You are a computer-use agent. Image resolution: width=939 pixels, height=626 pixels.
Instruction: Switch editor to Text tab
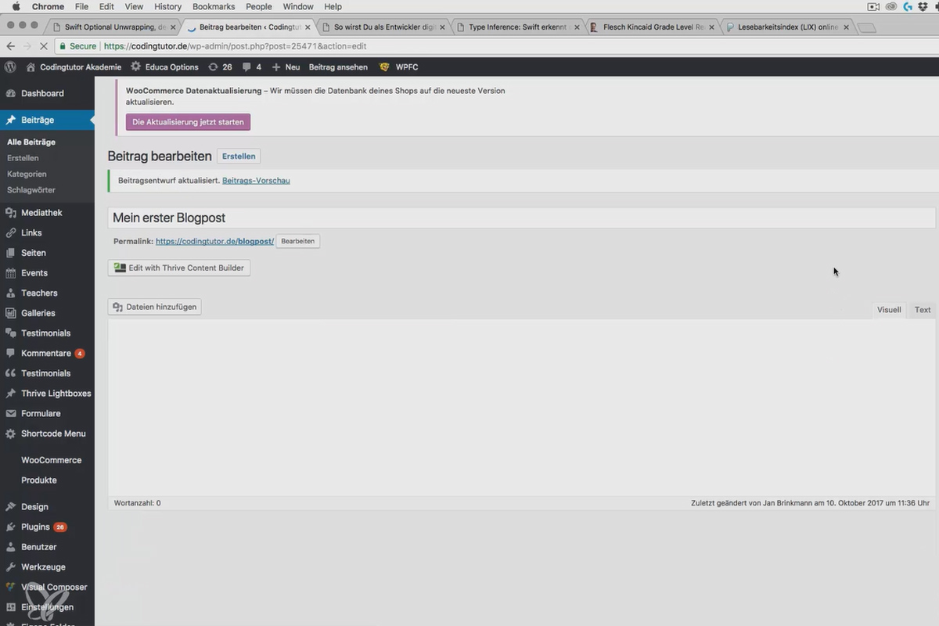click(923, 310)
